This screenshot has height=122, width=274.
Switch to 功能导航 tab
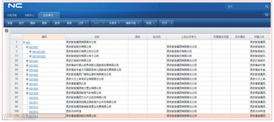pos(12,15)
